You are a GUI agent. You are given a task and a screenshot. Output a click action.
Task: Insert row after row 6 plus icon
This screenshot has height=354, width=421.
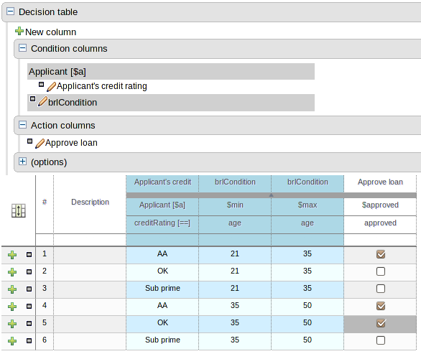pos(12,341)
